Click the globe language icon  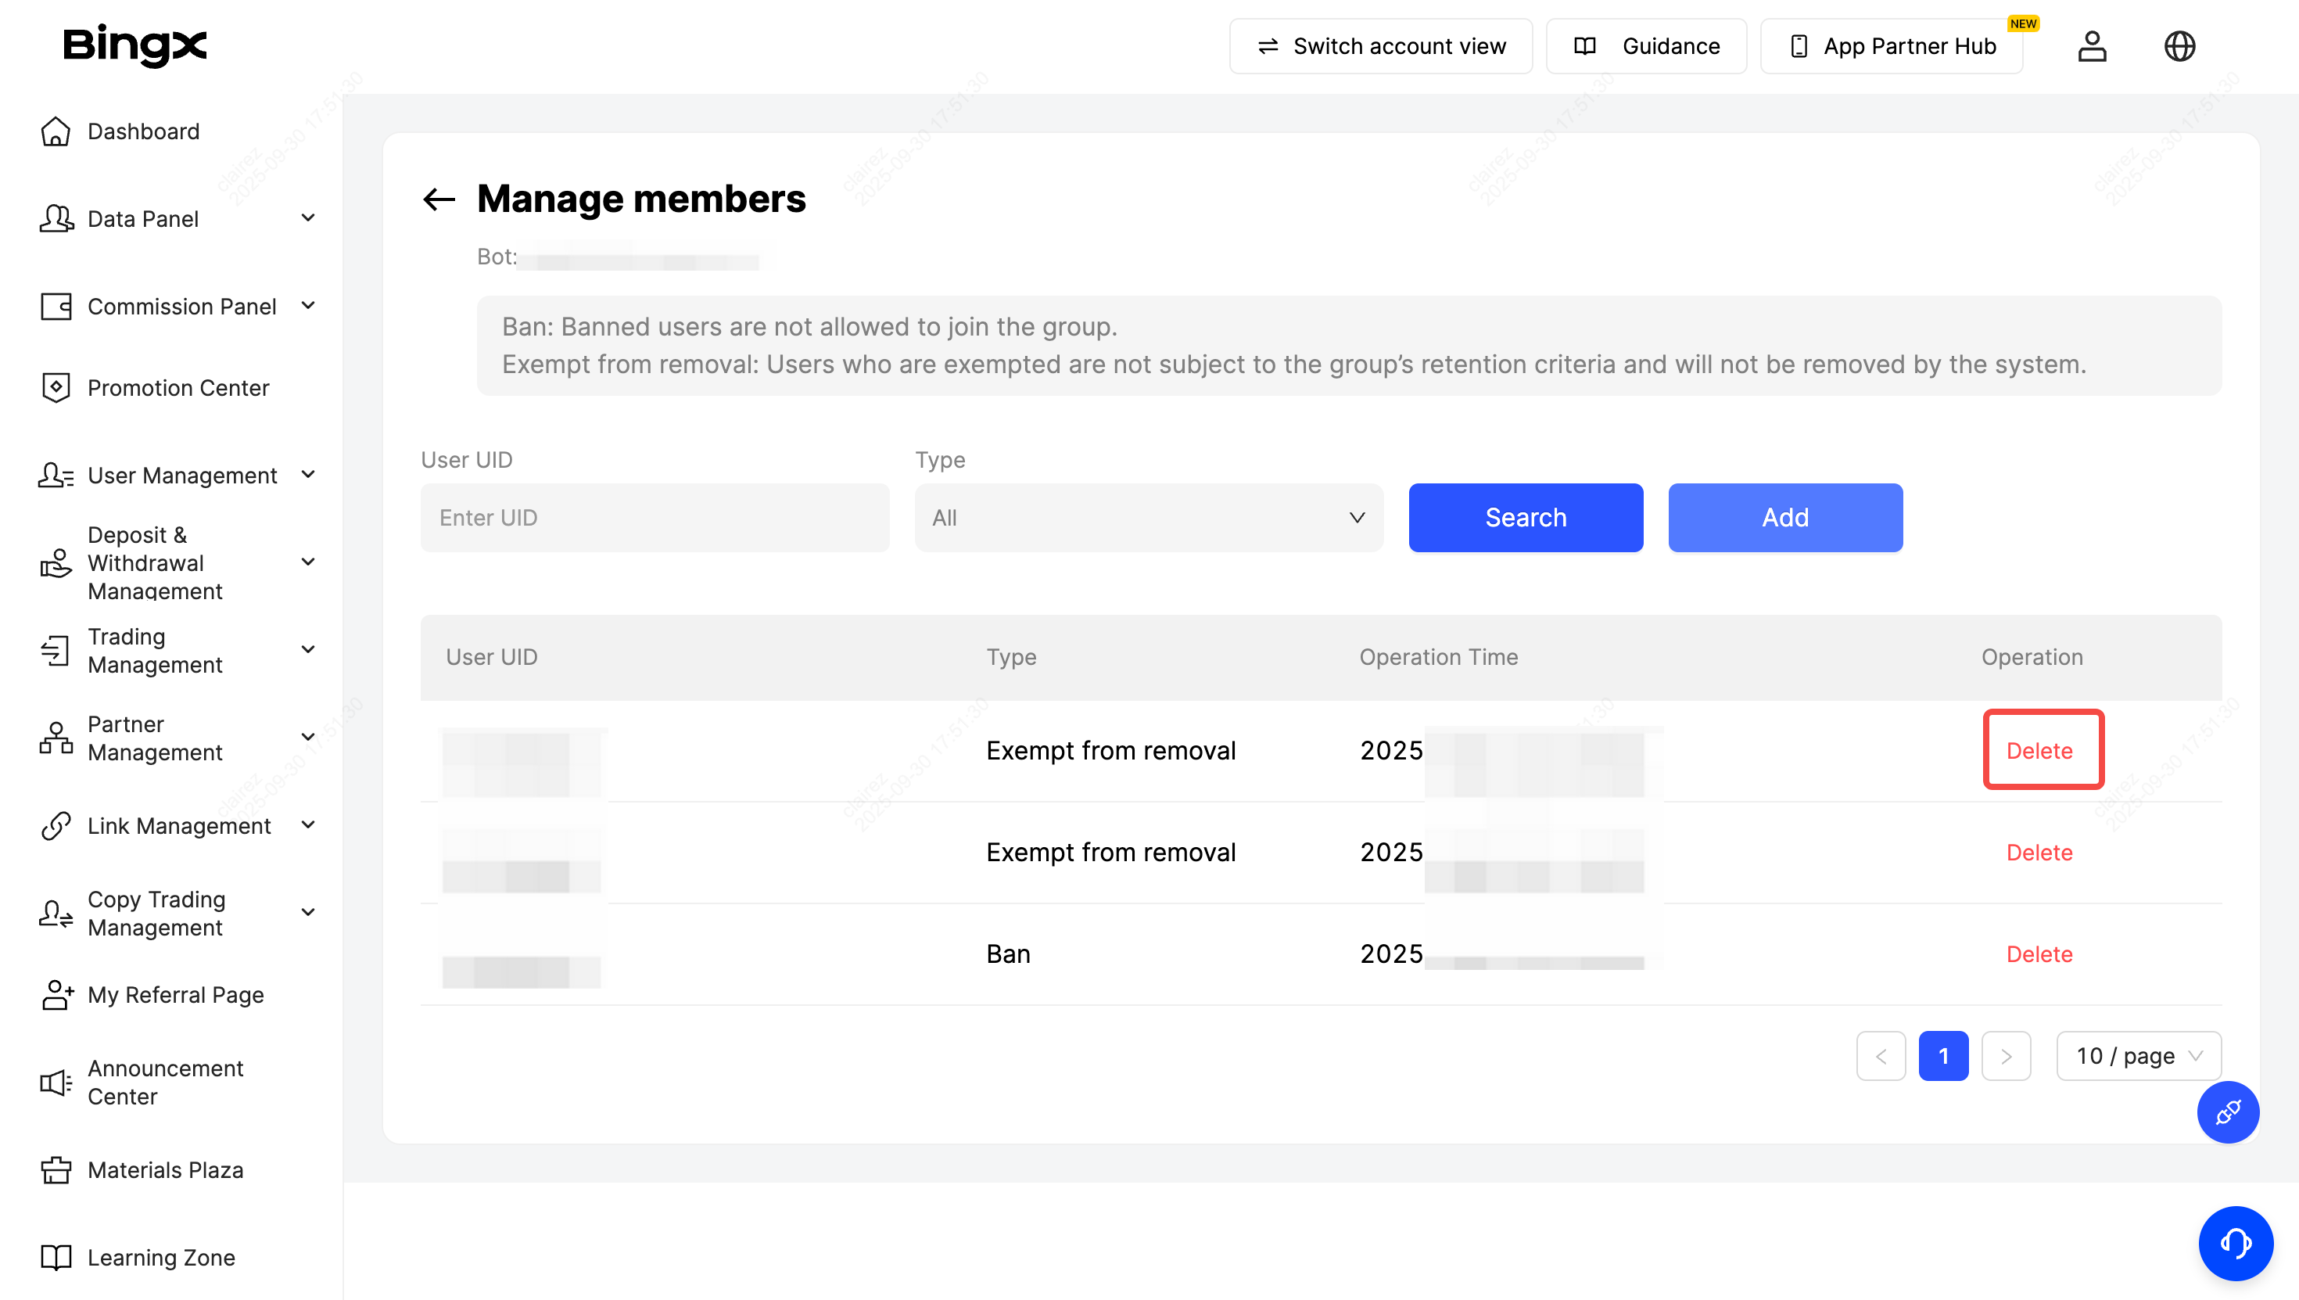point(2179,46)
